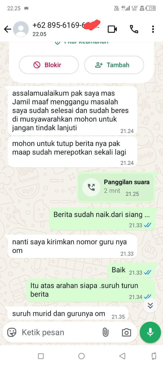This screenshot has height=367, width=163.
Task: Open the camera from message bar
Action: (x=126, y=332)
